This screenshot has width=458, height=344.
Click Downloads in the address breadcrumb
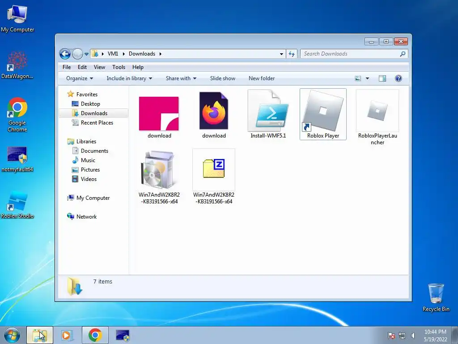click(x=142, y=54)
